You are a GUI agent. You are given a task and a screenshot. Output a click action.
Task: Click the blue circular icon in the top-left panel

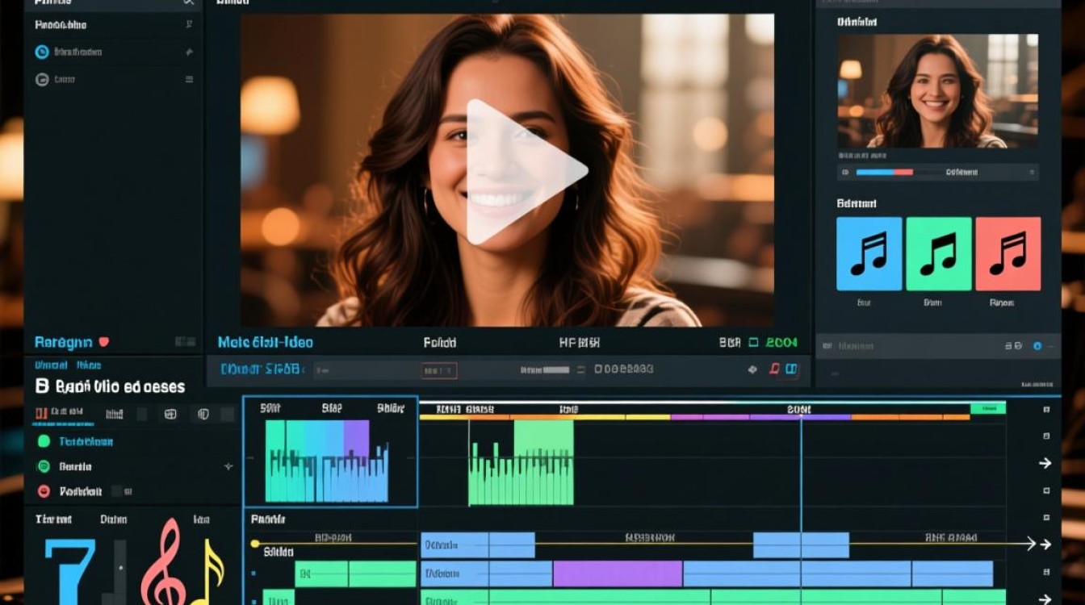pyautogui.click(x=42, y=52)
